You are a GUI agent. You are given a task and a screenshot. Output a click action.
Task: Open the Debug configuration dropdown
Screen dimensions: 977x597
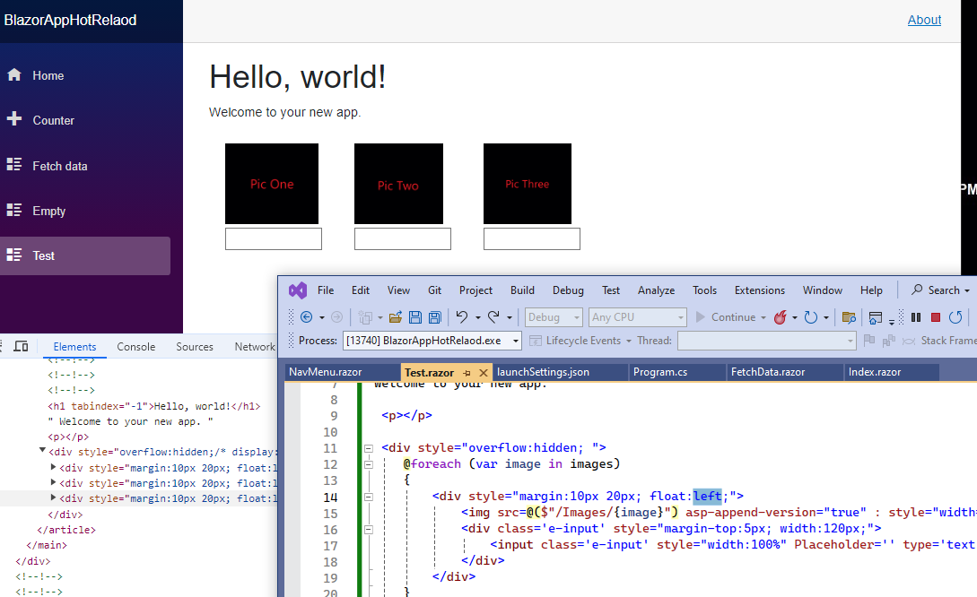click(553, 317)
